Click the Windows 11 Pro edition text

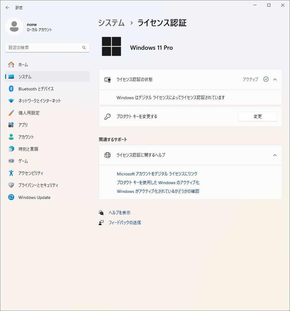pos(151,48)
